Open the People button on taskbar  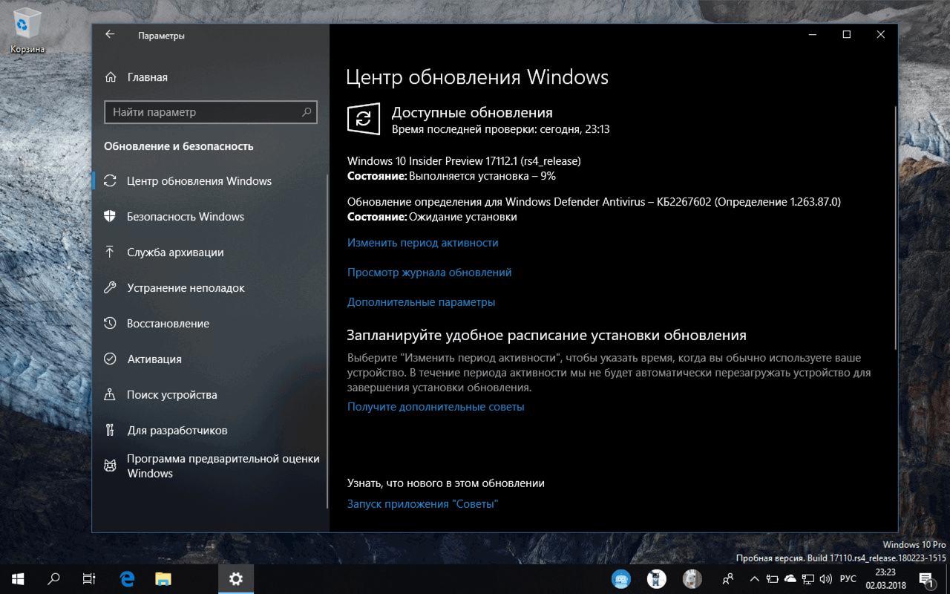(x=728, y=578)
